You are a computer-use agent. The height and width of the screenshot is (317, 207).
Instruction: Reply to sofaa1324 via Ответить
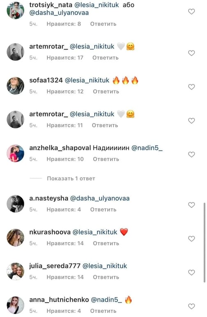click(x=106, y=92)
